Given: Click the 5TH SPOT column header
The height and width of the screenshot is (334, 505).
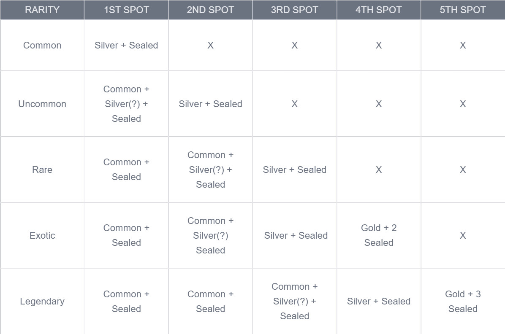Looking at the screenshot, I should click(x=463, y=10).
